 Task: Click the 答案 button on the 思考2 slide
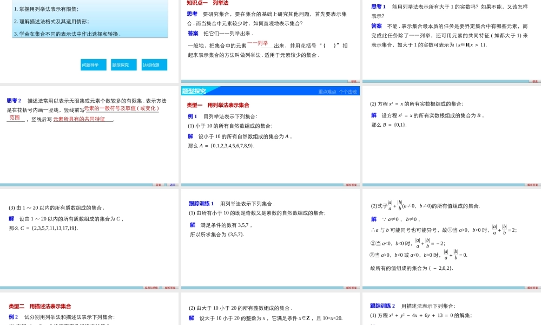(159, 185)
